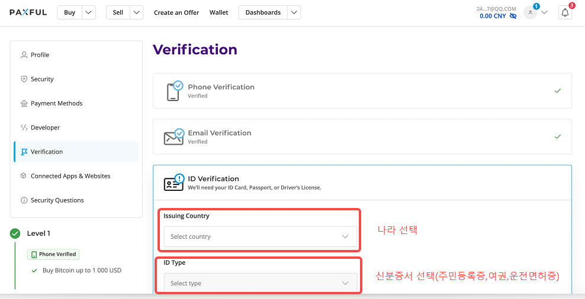
Task: Expand the Buy dropdown arrow
Action: (x=88, y=12)
